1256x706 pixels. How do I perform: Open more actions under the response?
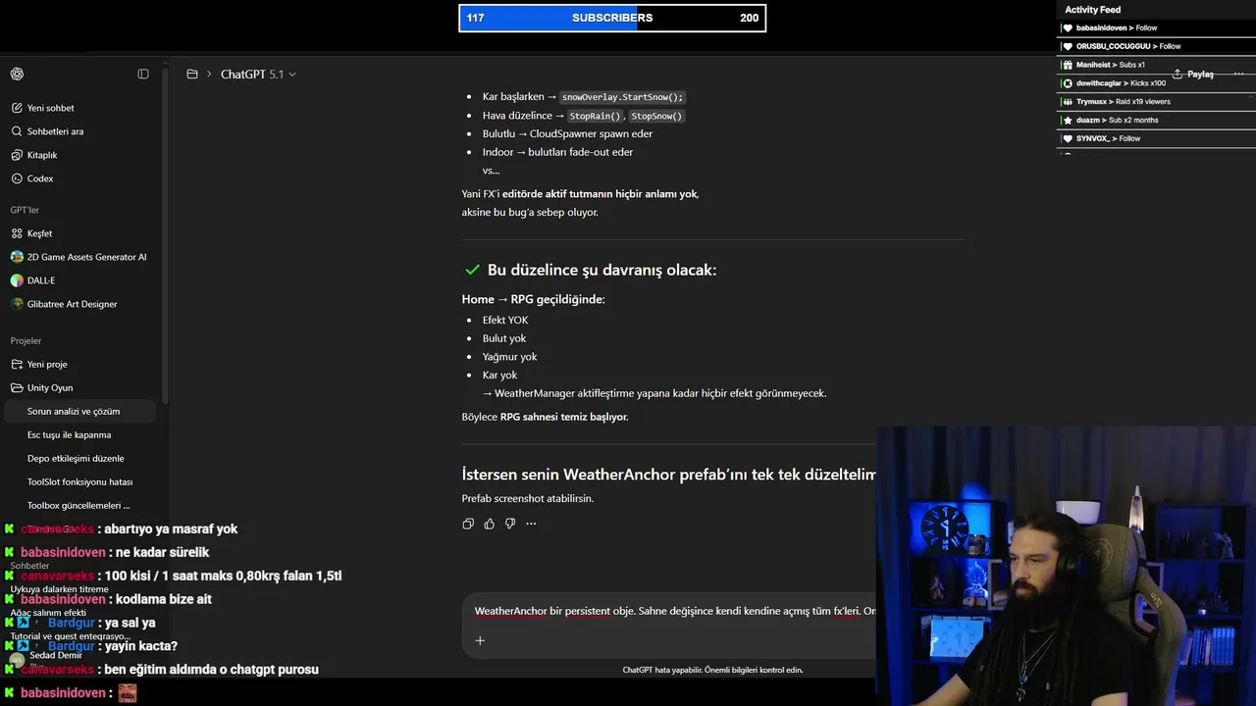pyautogui.click(x=531, y=524)
